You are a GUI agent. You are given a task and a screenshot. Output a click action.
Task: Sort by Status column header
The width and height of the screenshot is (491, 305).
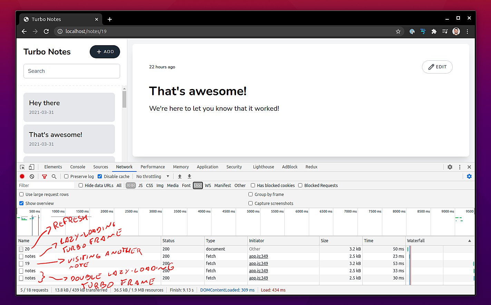[x=183, y=241]
